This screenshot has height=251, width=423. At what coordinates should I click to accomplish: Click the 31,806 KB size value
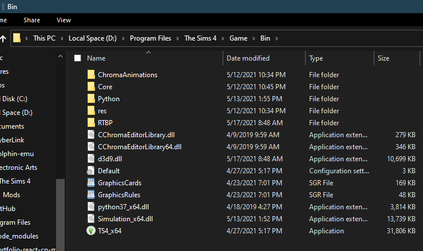pyautogui.click(x=401, y=231)
